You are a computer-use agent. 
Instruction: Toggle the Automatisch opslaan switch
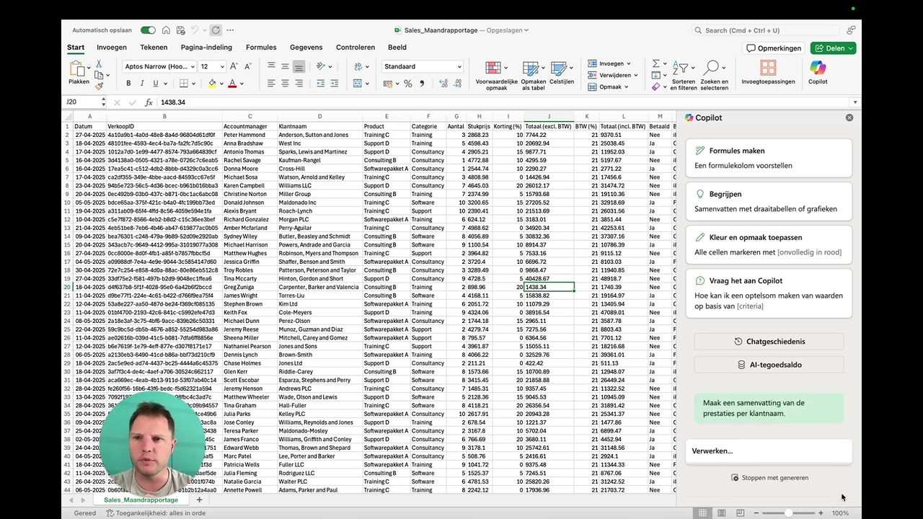(x=148, y=30)
